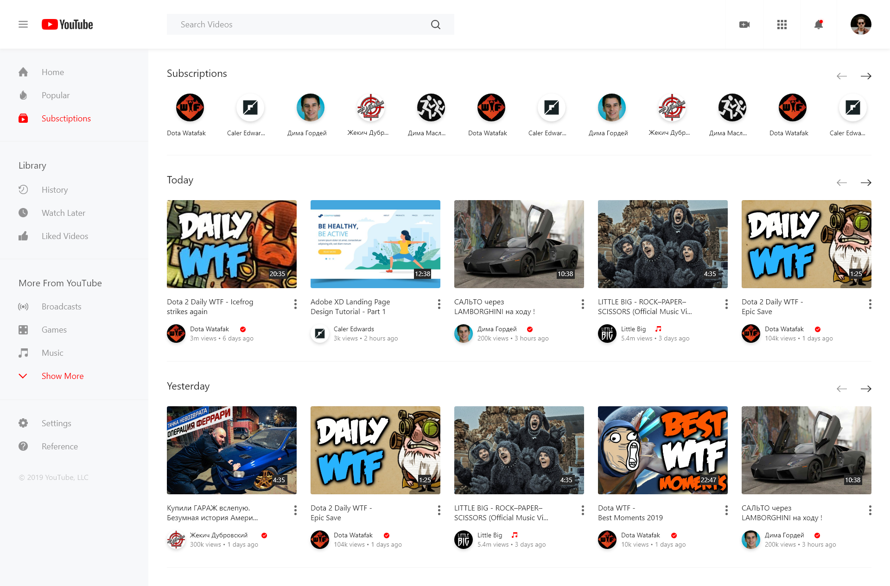
Task: Select Popular in the sidebar
Action: [x=55, y=95]
